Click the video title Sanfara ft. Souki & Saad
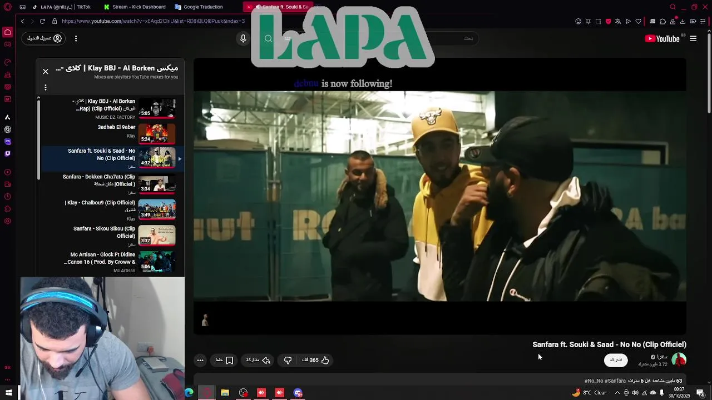Viewport: 712px width, 400px height. [x=609, y=344]
